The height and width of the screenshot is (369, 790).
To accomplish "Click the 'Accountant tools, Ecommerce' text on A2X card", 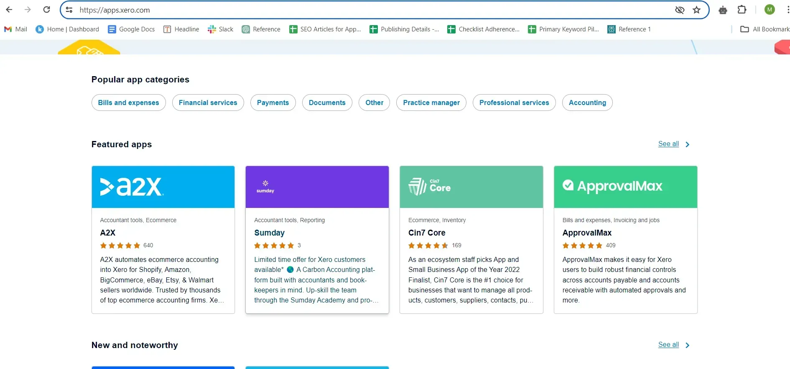I will (138, 220).
